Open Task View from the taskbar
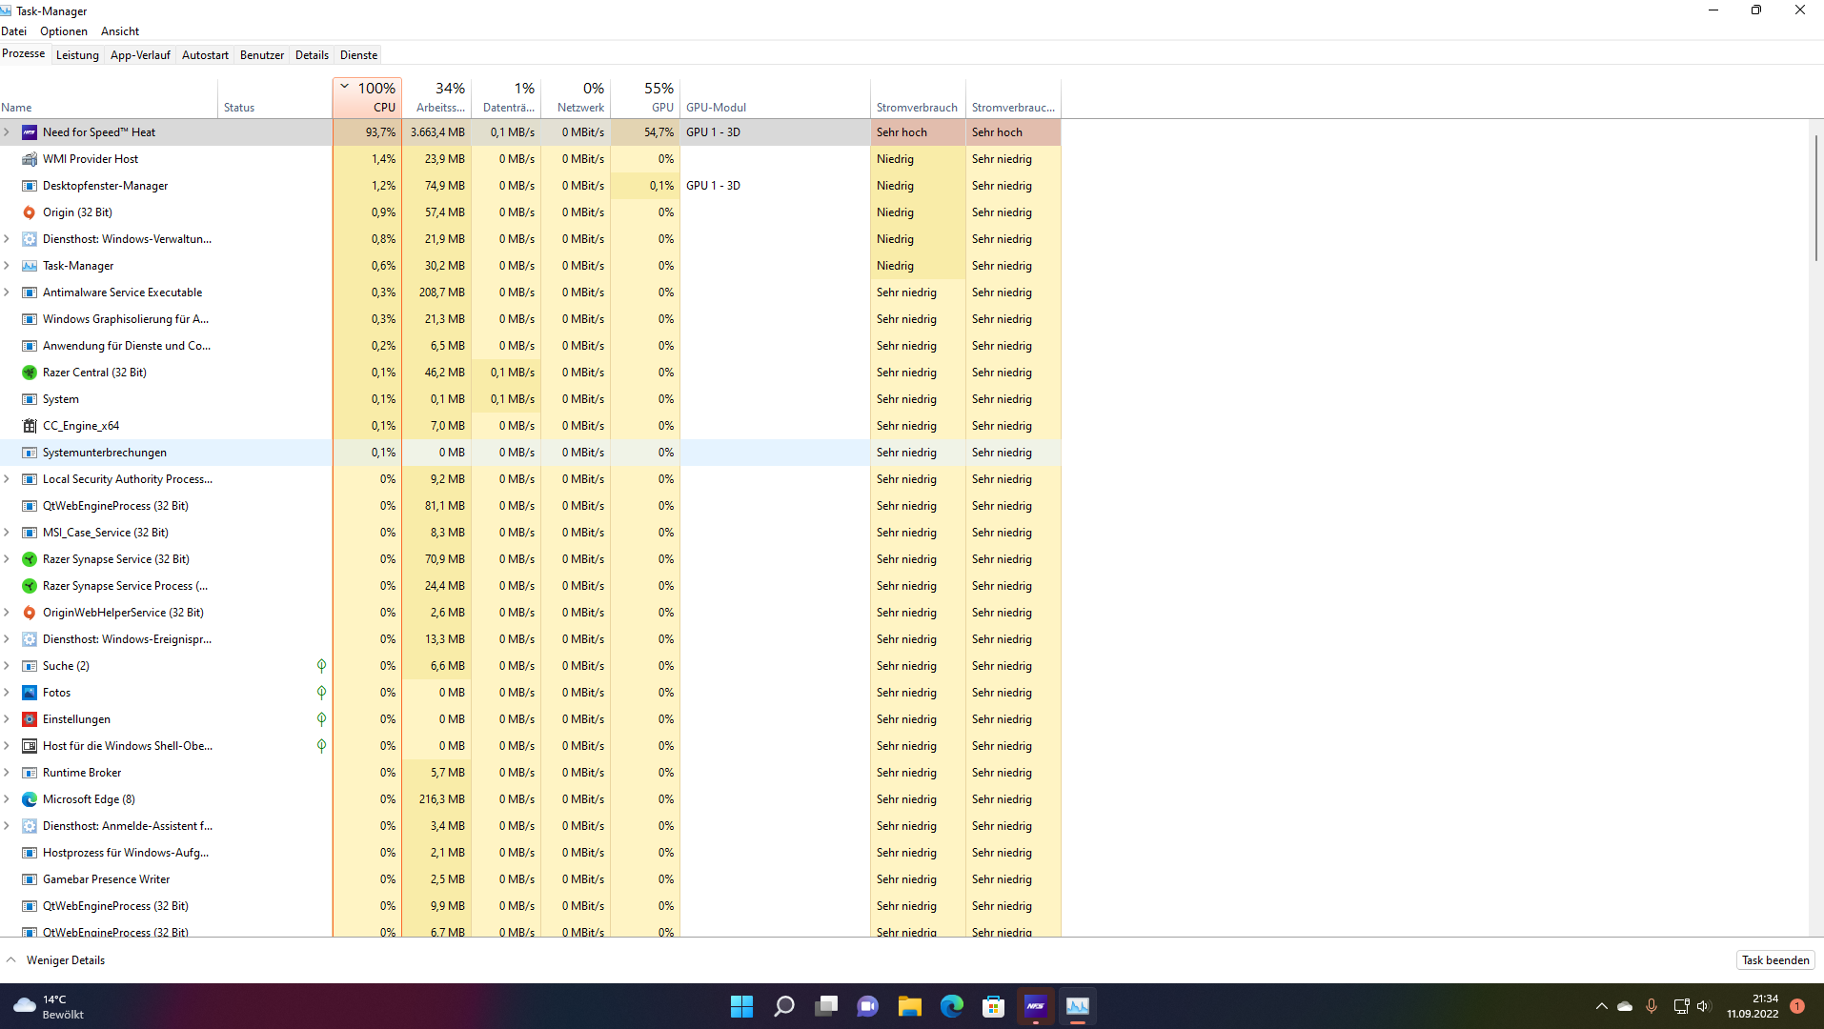 tap(826, 1006)
